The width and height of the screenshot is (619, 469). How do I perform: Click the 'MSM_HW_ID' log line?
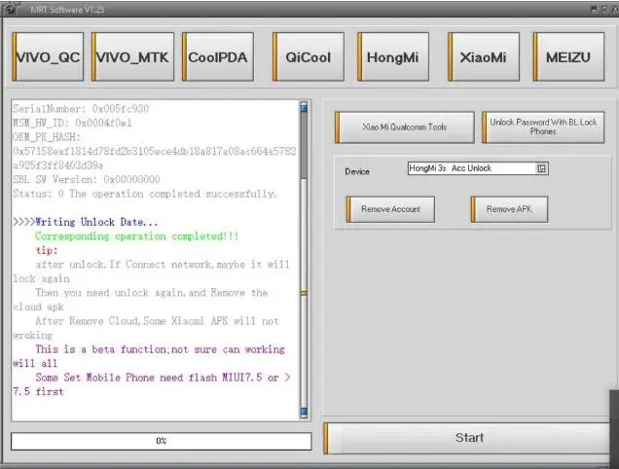tap(73, 123)
